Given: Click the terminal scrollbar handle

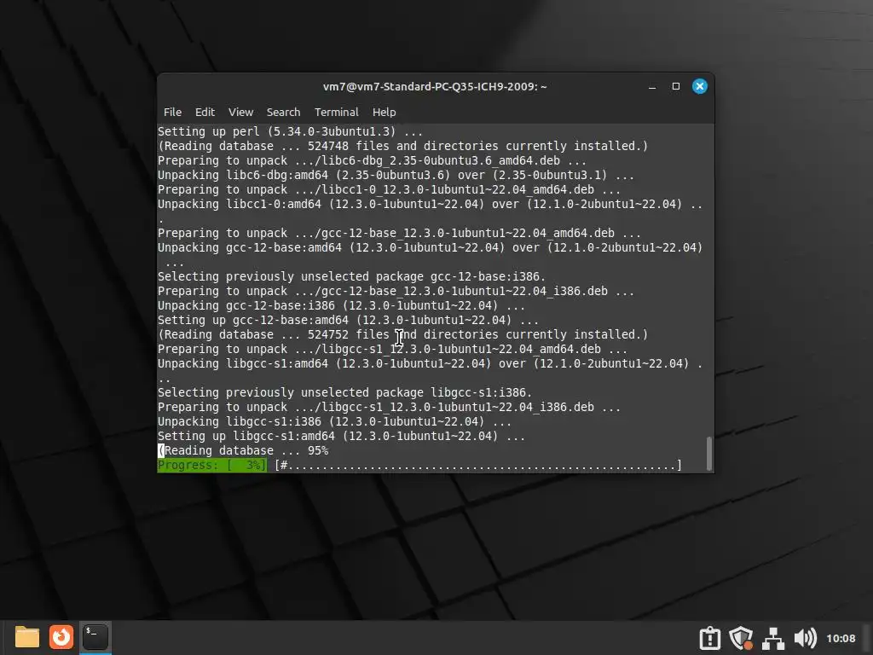Looking at the screenshot, I should (708, 454).
